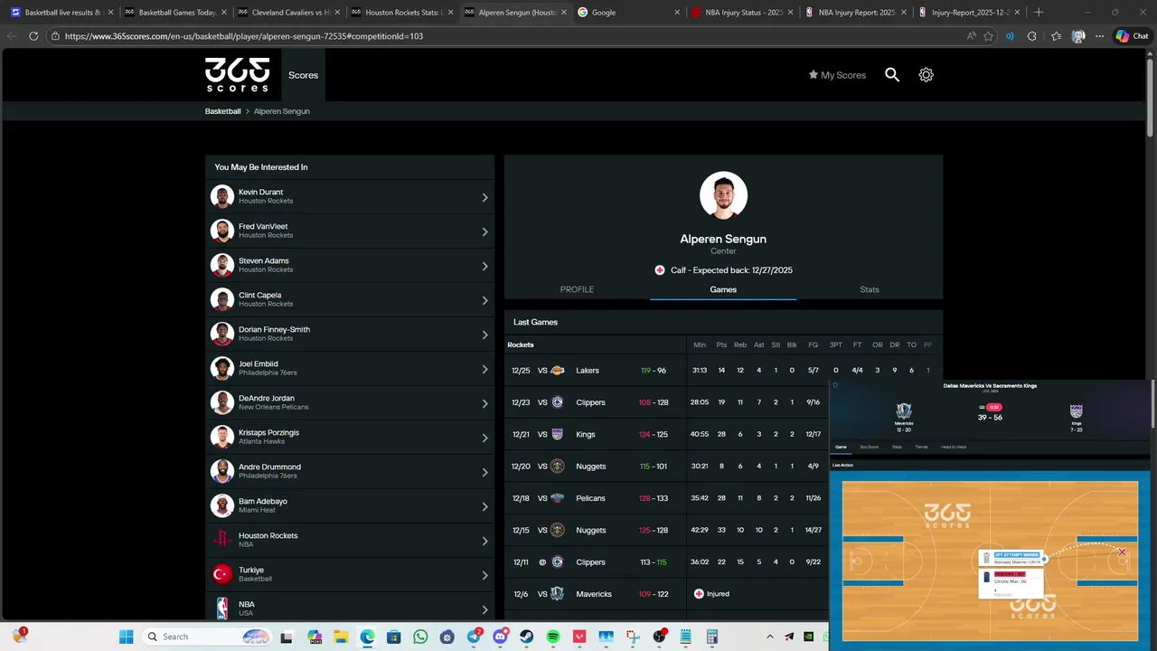This screenshot has height=651, width=1157.
Task: Click the 365Scores logo
Action: [237, 74]
